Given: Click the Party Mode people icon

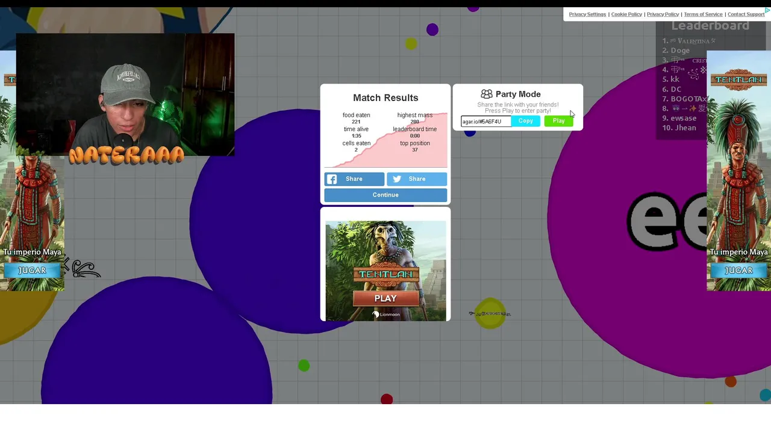Looking at the screenshot, I should coord(487,94).
